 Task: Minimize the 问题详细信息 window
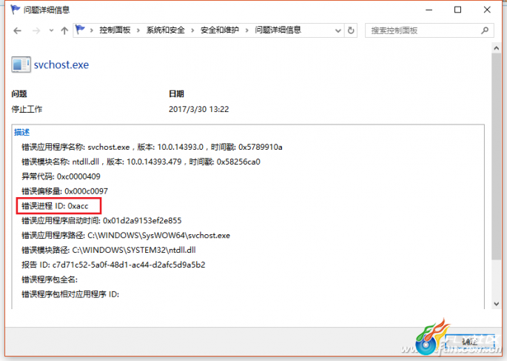[429, 10]
